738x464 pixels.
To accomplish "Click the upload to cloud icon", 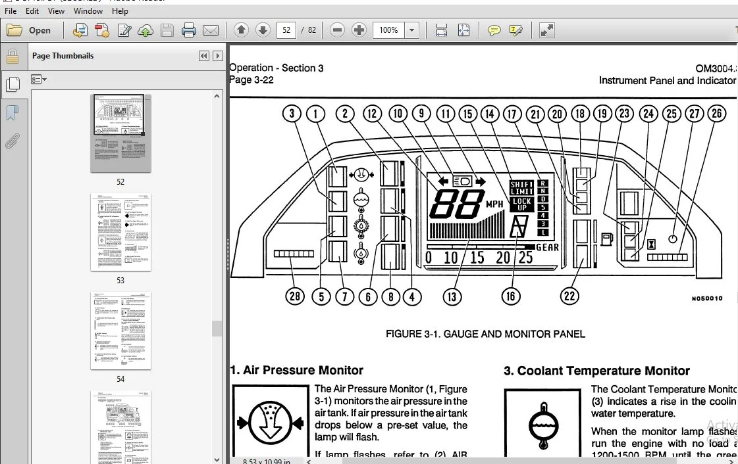I will [x=145, y=30].
